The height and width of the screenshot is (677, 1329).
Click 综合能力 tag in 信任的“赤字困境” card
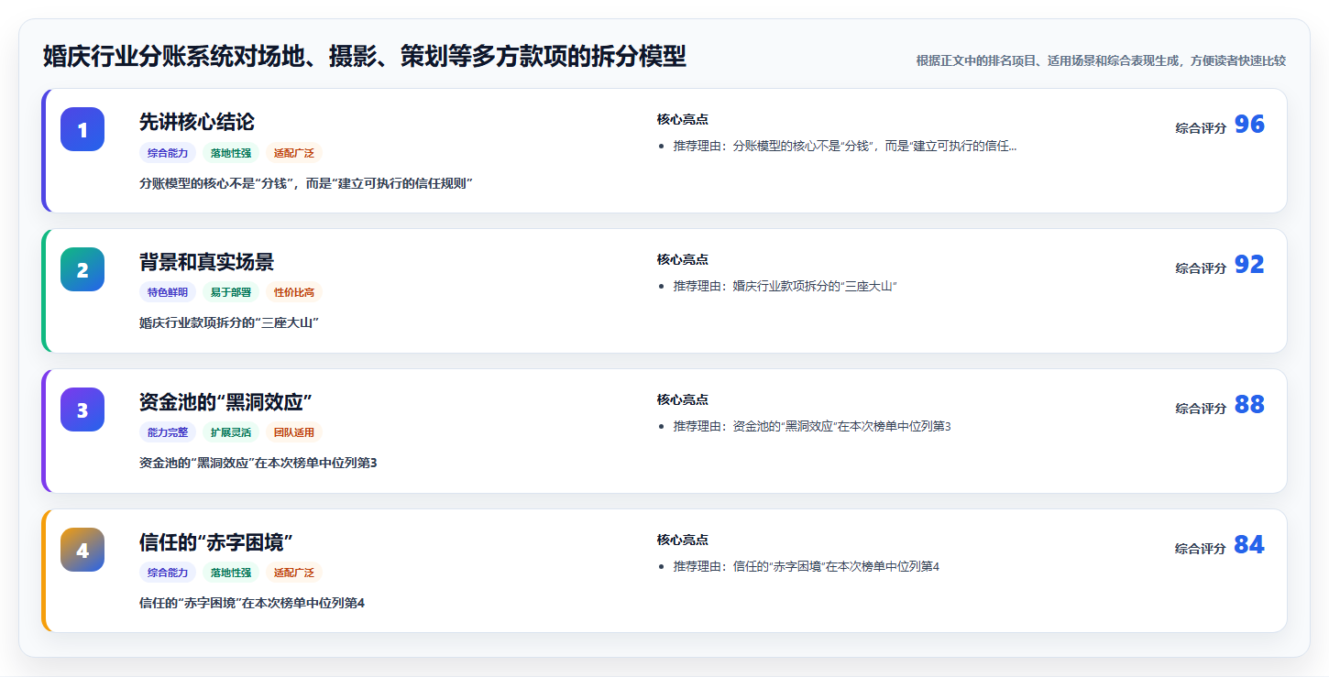[168, 573]
